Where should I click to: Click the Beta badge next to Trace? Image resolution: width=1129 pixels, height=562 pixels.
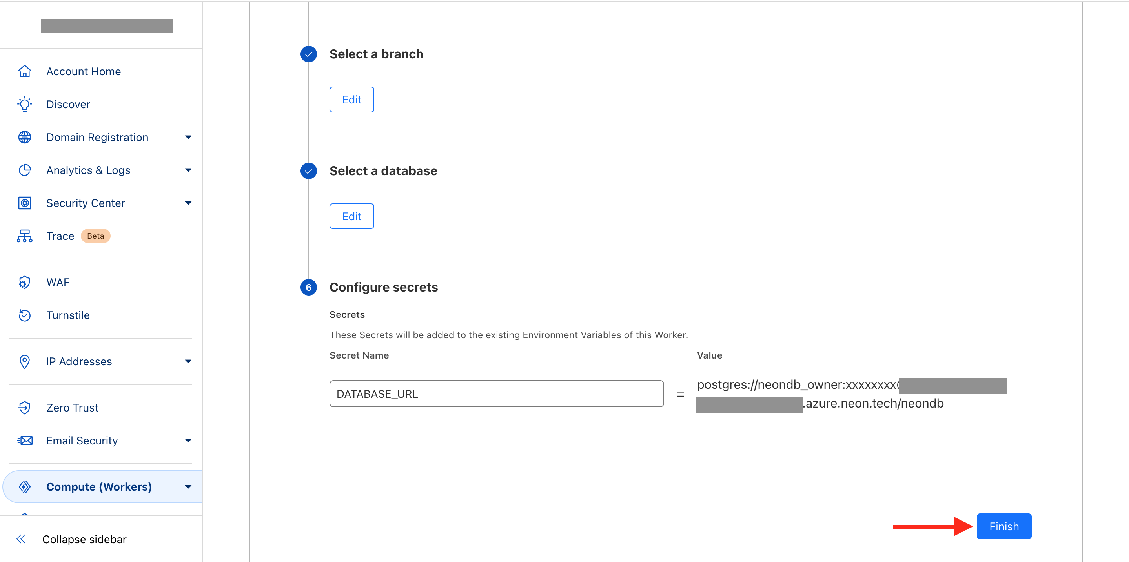click(x=96, y=236)
